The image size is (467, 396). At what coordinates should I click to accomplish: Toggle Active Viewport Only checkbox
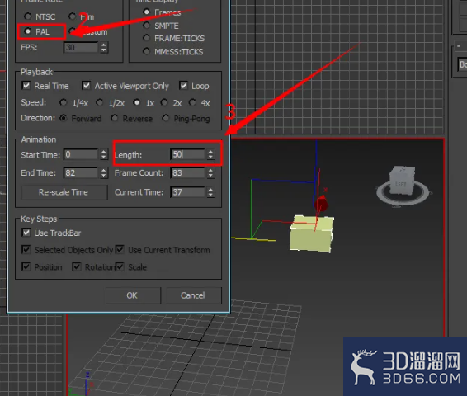(87, 86)
